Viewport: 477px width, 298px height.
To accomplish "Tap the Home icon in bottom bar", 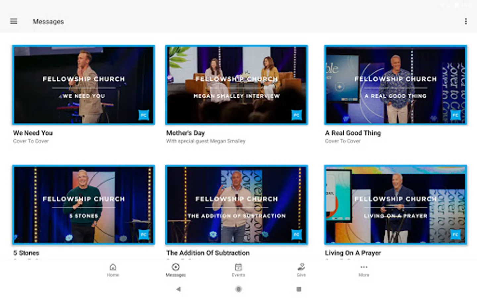I will coord(113,267).
